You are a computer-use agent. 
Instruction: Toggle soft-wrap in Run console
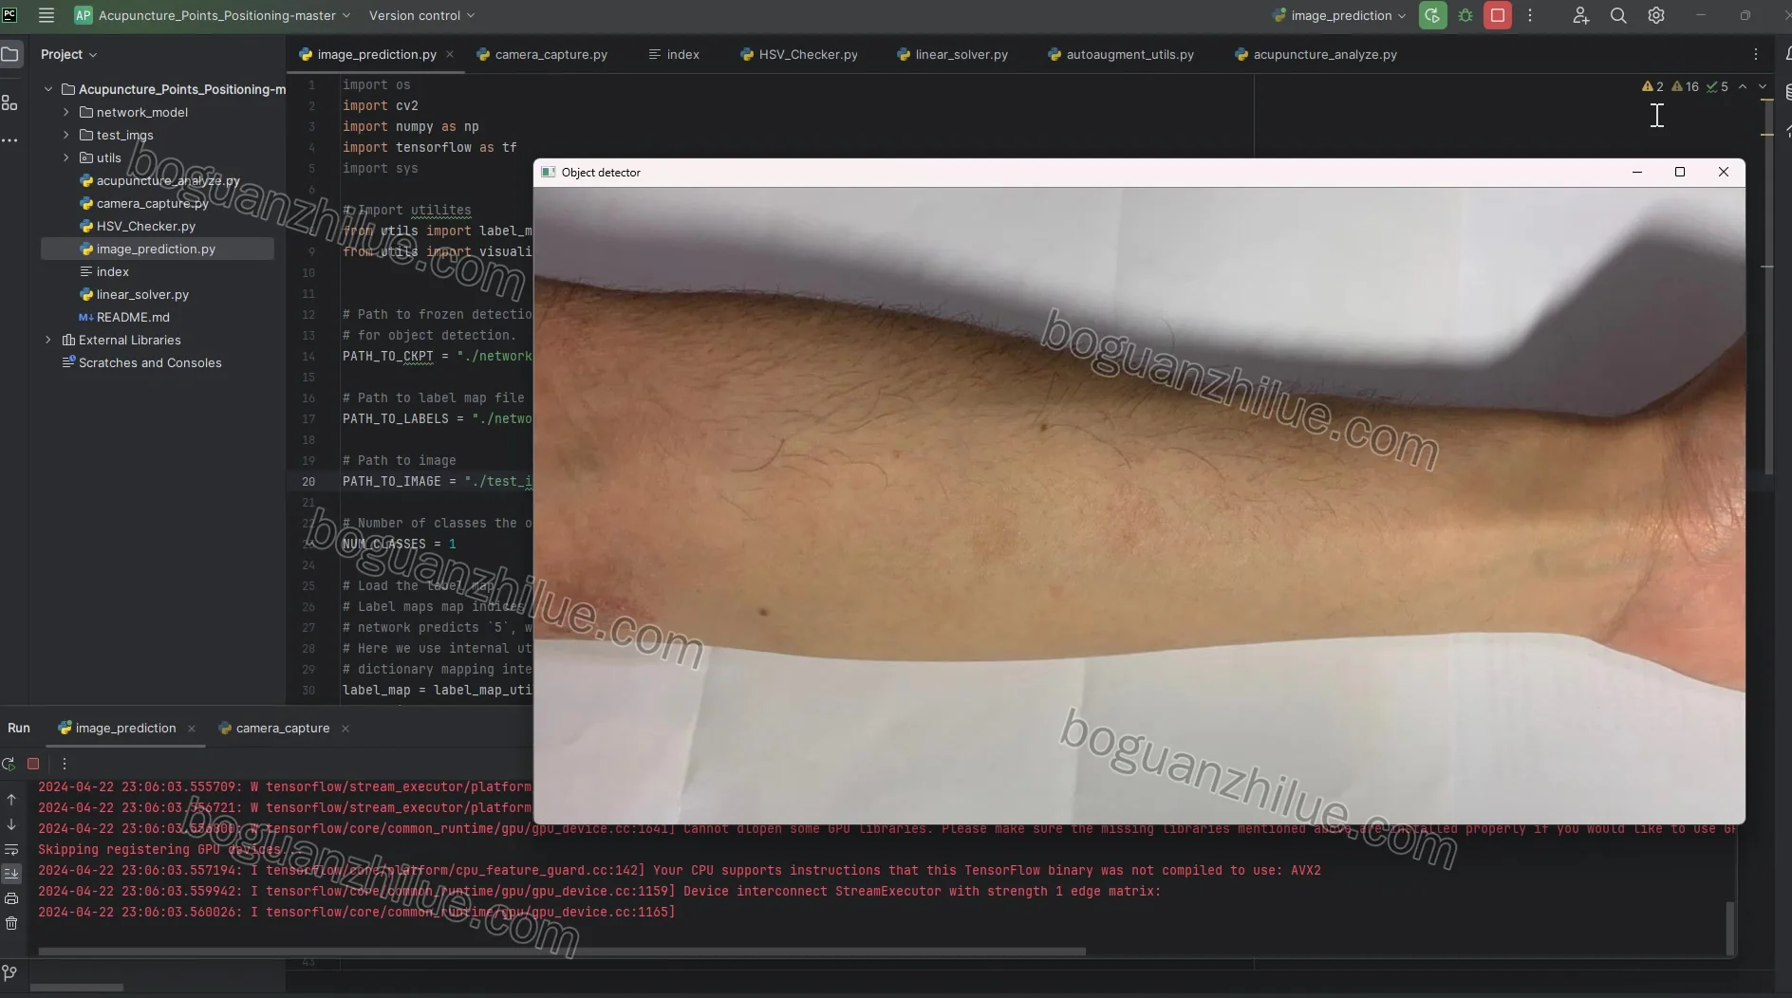[11, 850]
